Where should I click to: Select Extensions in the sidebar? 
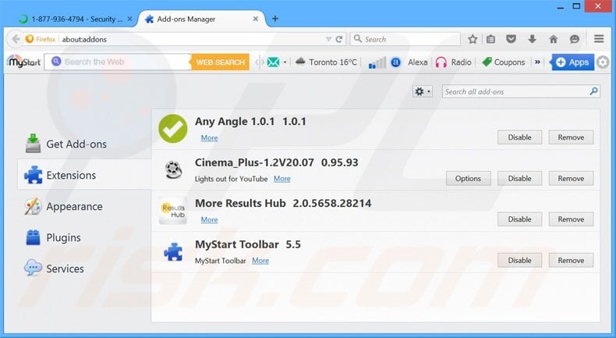[x=84, y=175]
